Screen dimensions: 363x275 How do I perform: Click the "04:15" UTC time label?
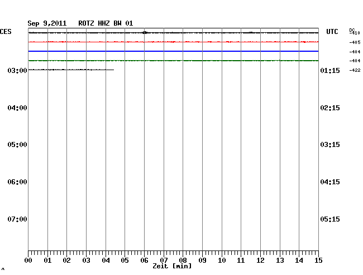330,182
